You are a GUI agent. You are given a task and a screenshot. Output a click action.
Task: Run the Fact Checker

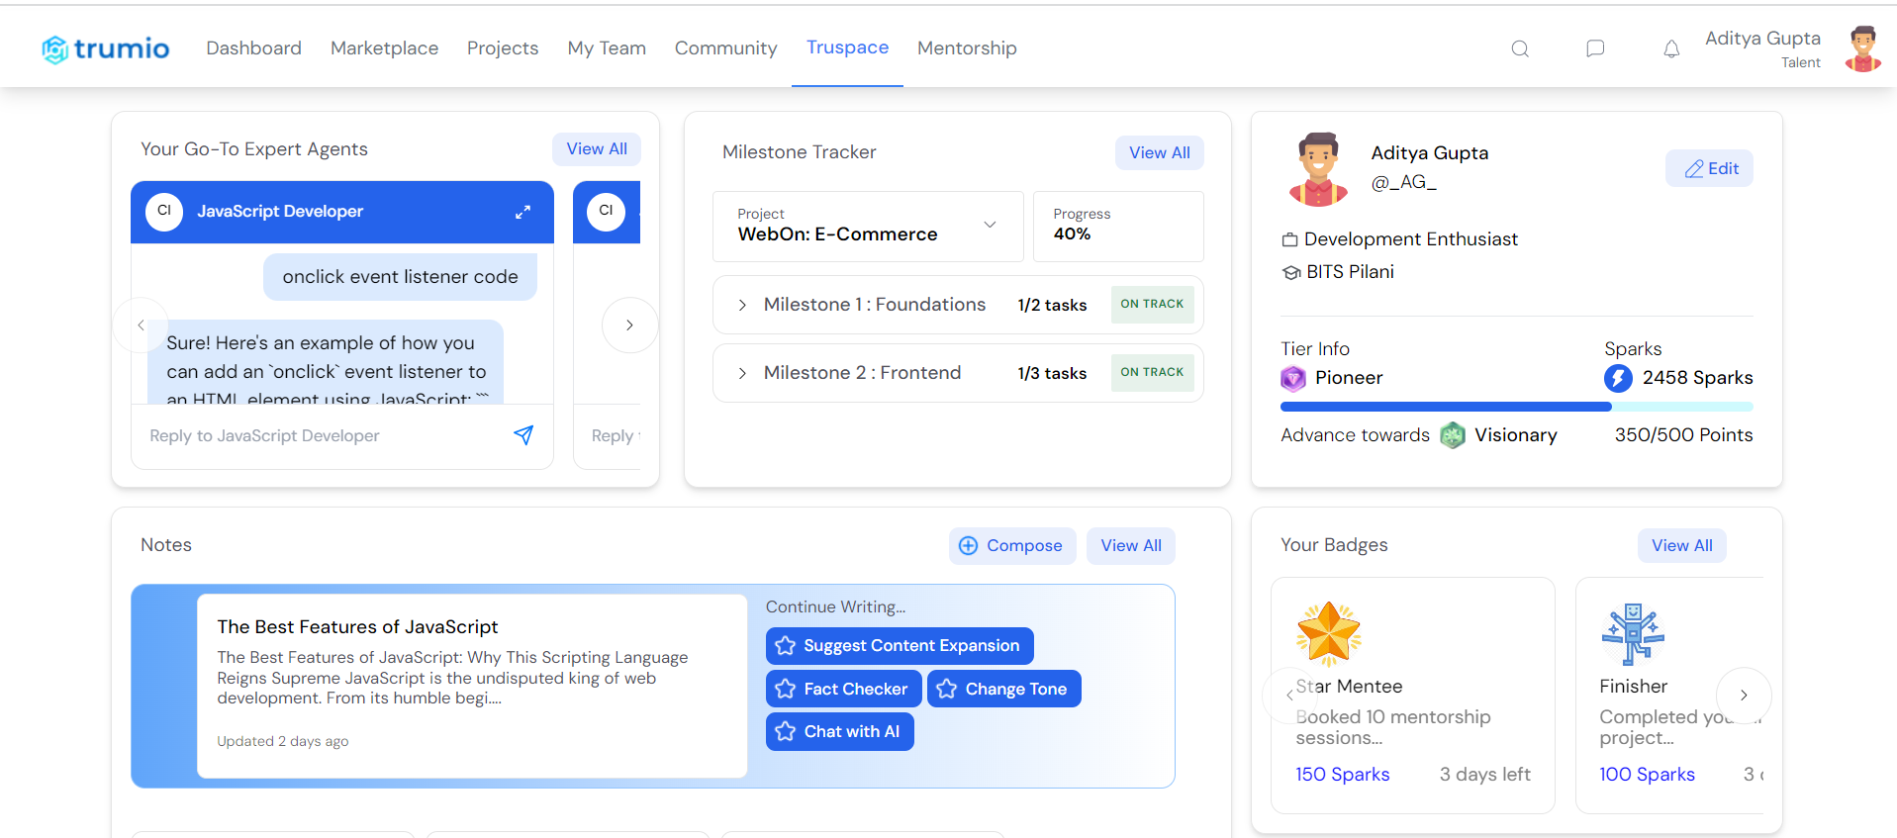point(843,689)
